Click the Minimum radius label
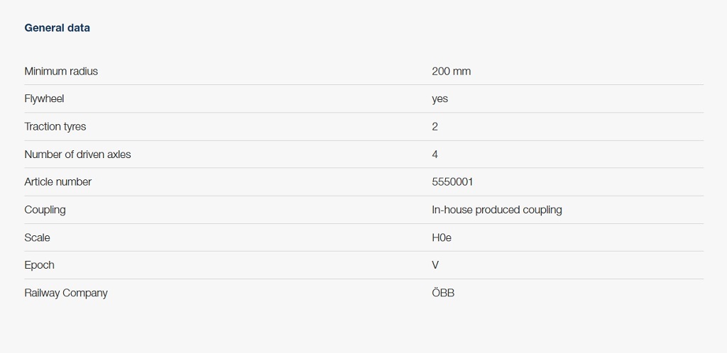 pyautogui.click(x=61, y=71)
